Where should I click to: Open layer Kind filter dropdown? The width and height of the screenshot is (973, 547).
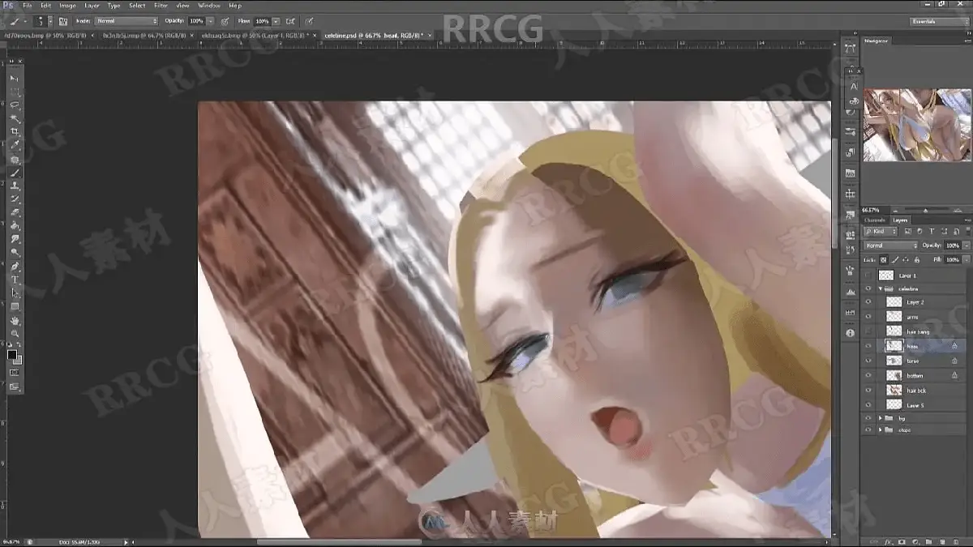coord(881,232)
